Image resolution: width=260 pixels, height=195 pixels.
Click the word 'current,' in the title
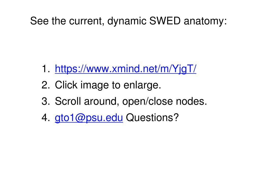coord(87,22)
